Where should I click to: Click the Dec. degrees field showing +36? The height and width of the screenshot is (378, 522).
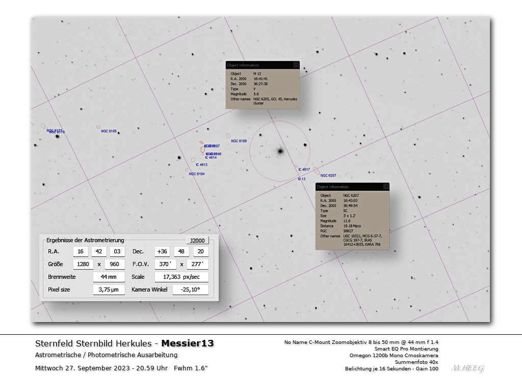point(163,251)
